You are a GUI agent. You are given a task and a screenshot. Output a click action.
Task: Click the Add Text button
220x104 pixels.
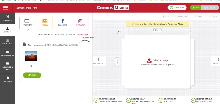click(x=167, y=16)
